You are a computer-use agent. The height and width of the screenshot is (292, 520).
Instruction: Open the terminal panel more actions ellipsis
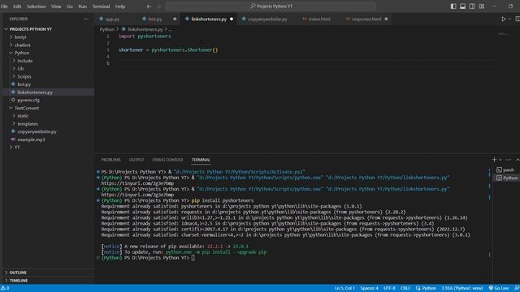(509, 160)
